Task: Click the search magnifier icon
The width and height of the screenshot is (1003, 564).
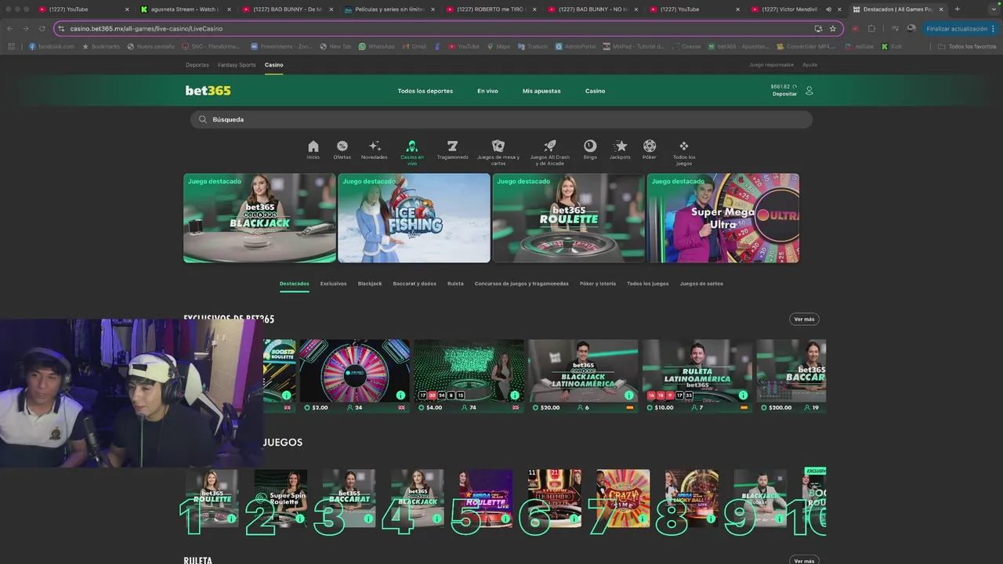Action: (202, 120)
